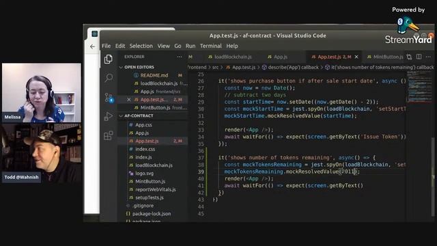Open index.css in file tree

click(145, 149)
